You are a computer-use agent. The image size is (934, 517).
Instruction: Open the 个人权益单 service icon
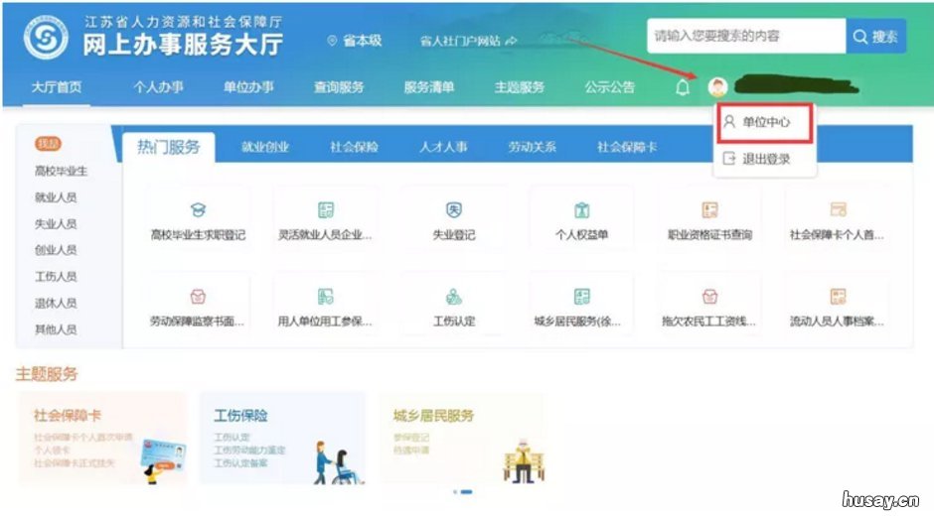pos(582,209)
